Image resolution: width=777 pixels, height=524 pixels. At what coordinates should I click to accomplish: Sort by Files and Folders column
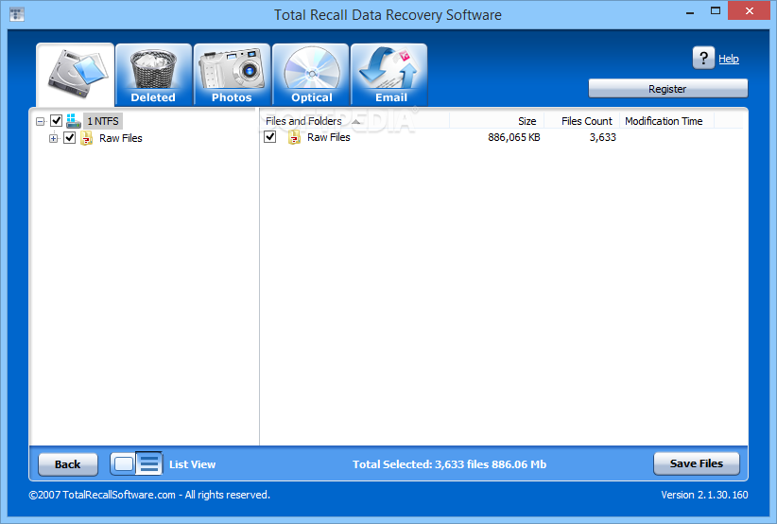pos(354,121)
